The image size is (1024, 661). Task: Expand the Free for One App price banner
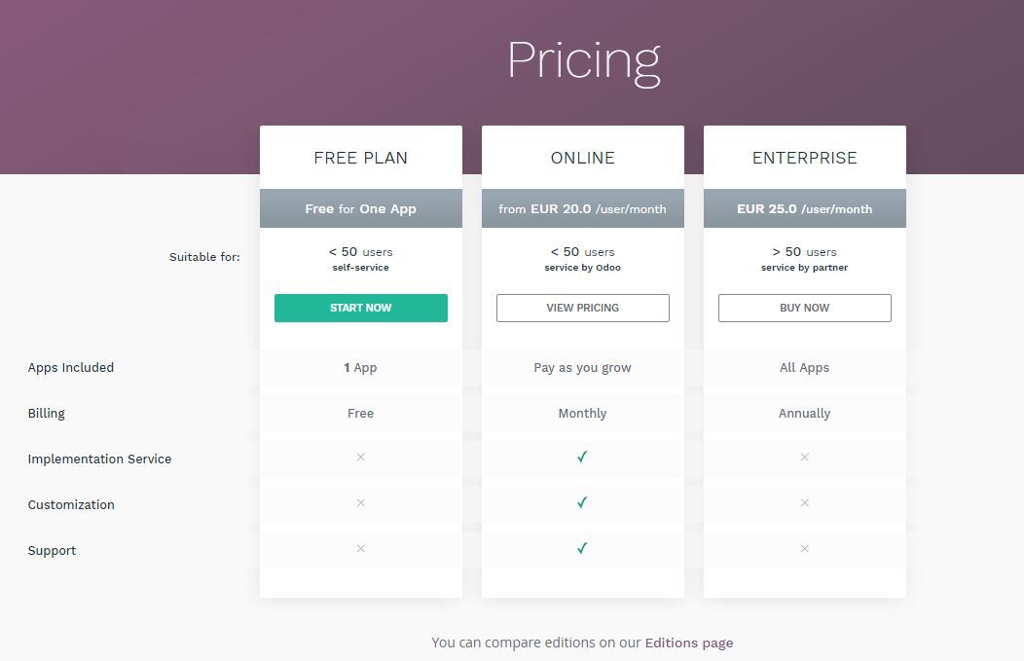click(360, 207)
